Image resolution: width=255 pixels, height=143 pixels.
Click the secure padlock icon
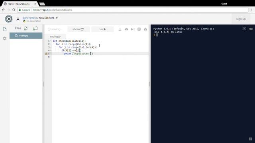pyautogui.click(x=20, y=10)
